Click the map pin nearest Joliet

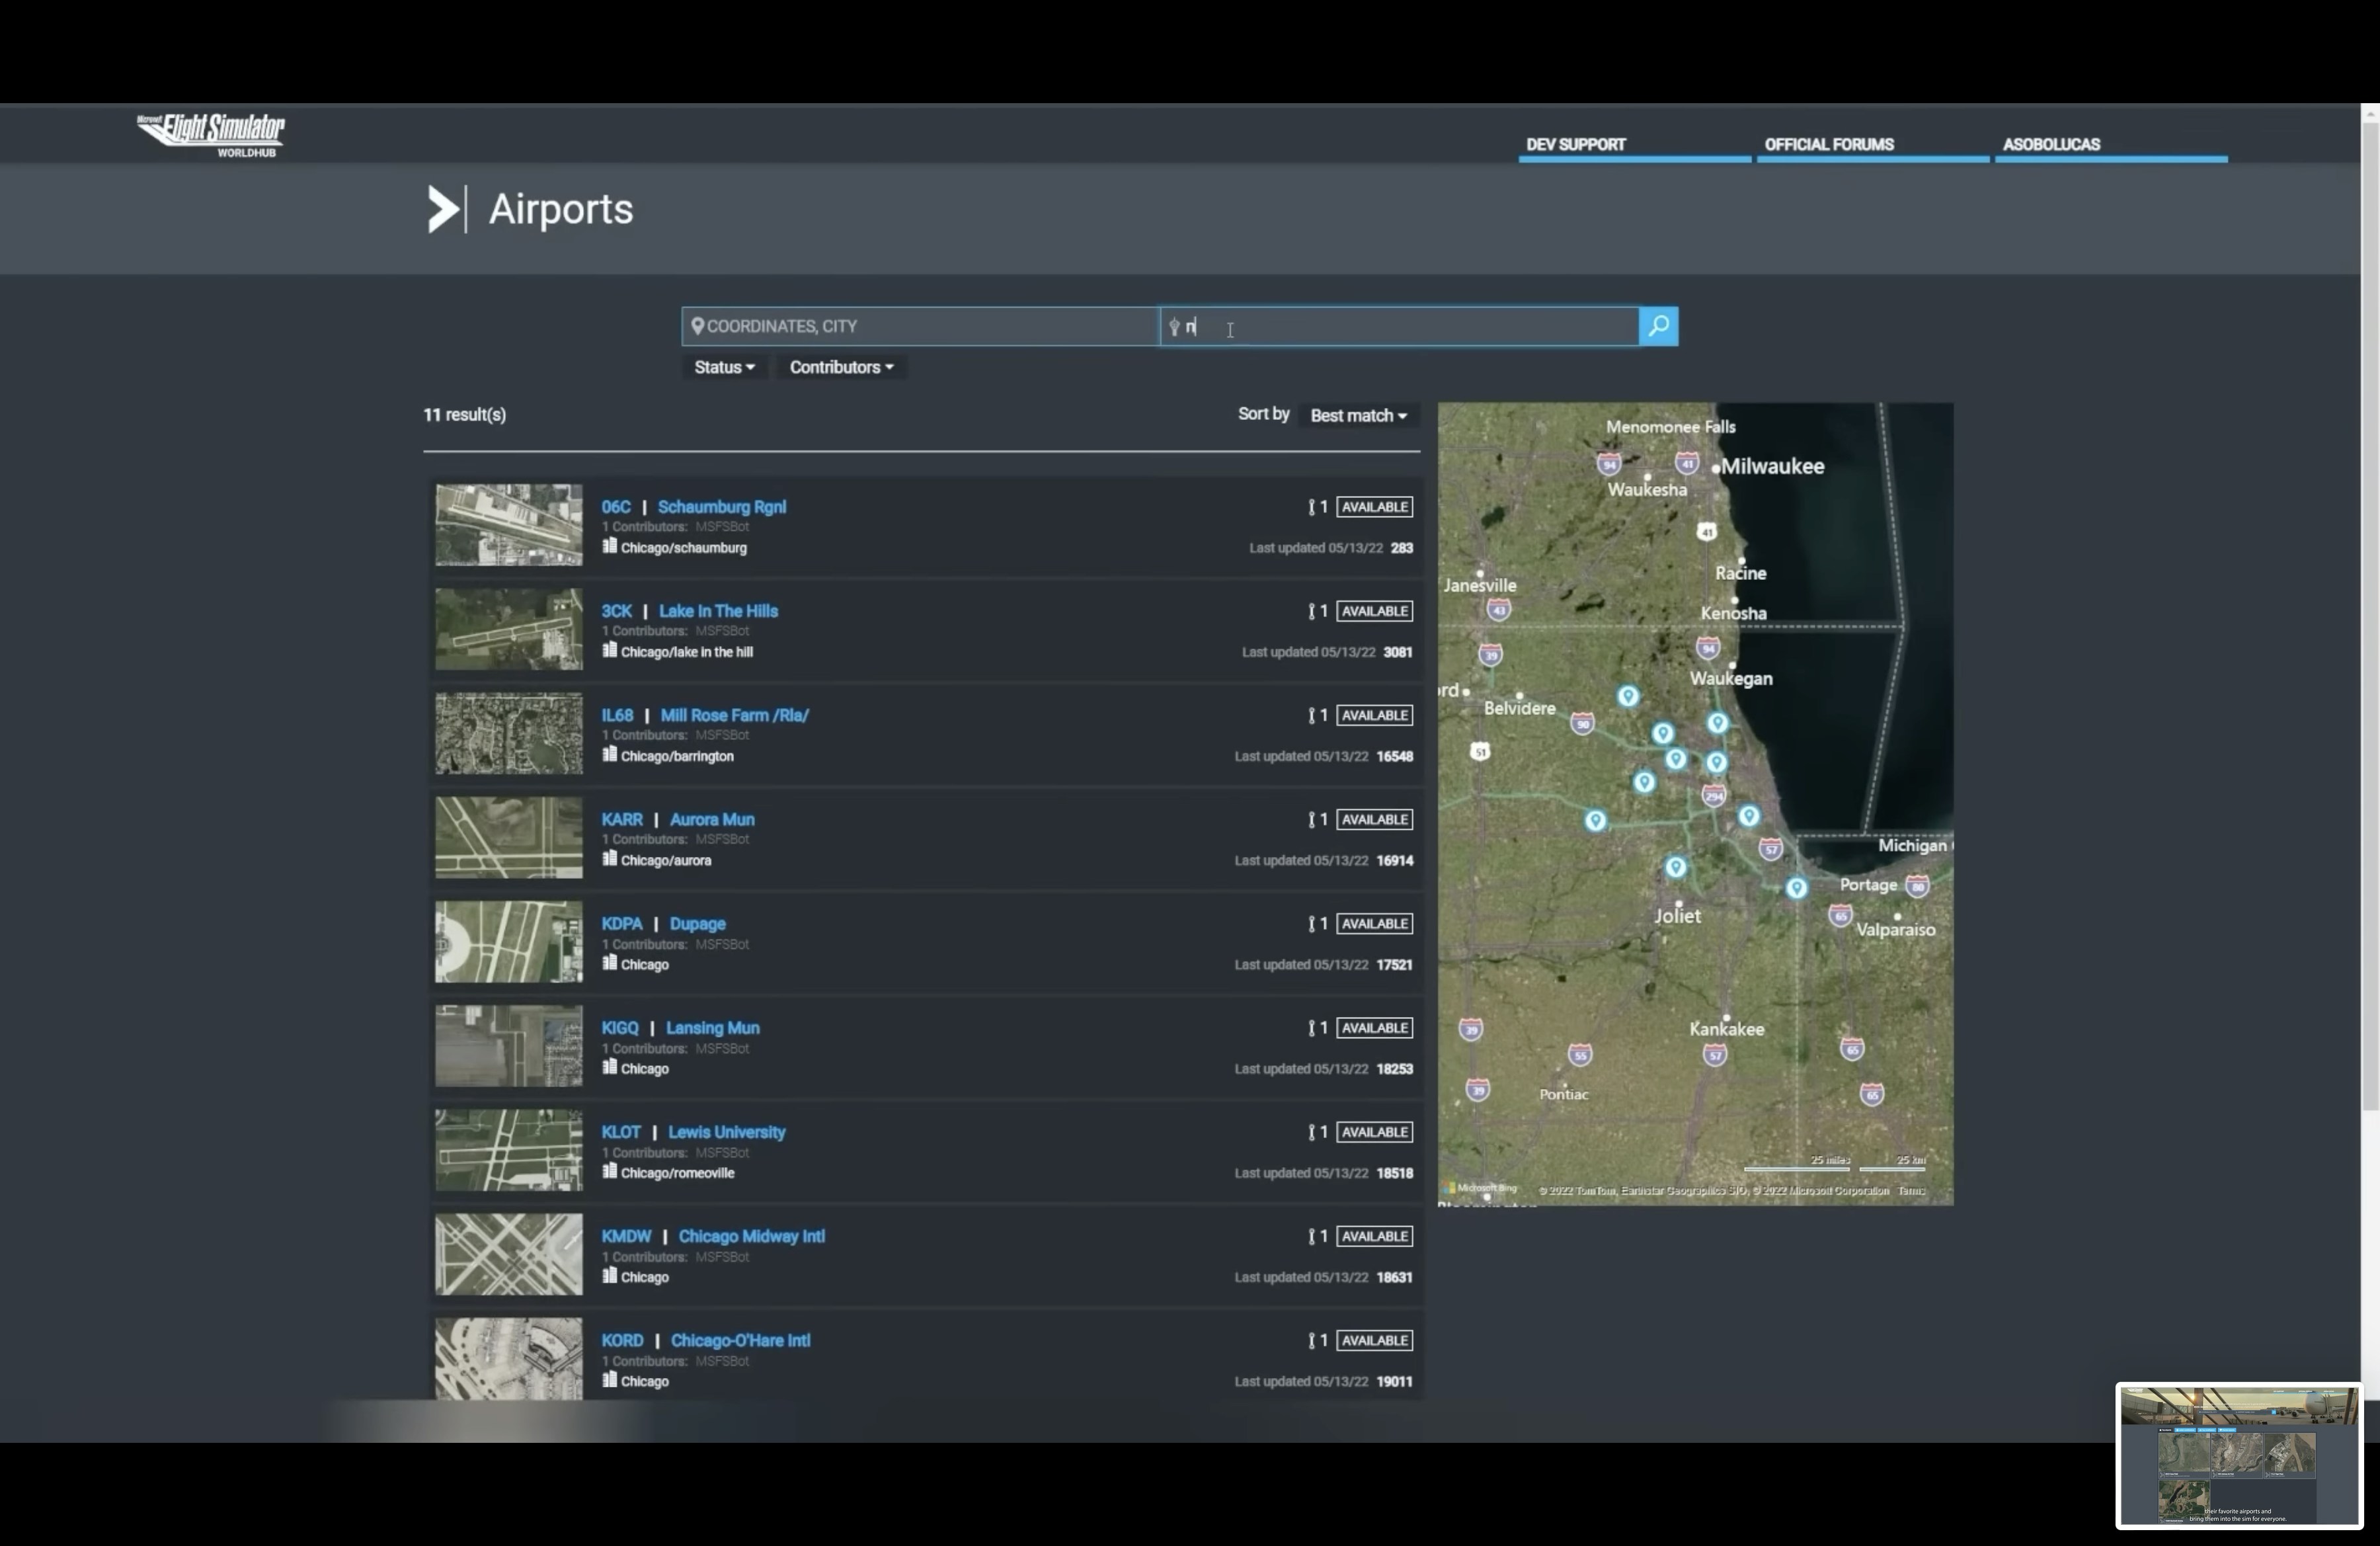point(1676,867)
